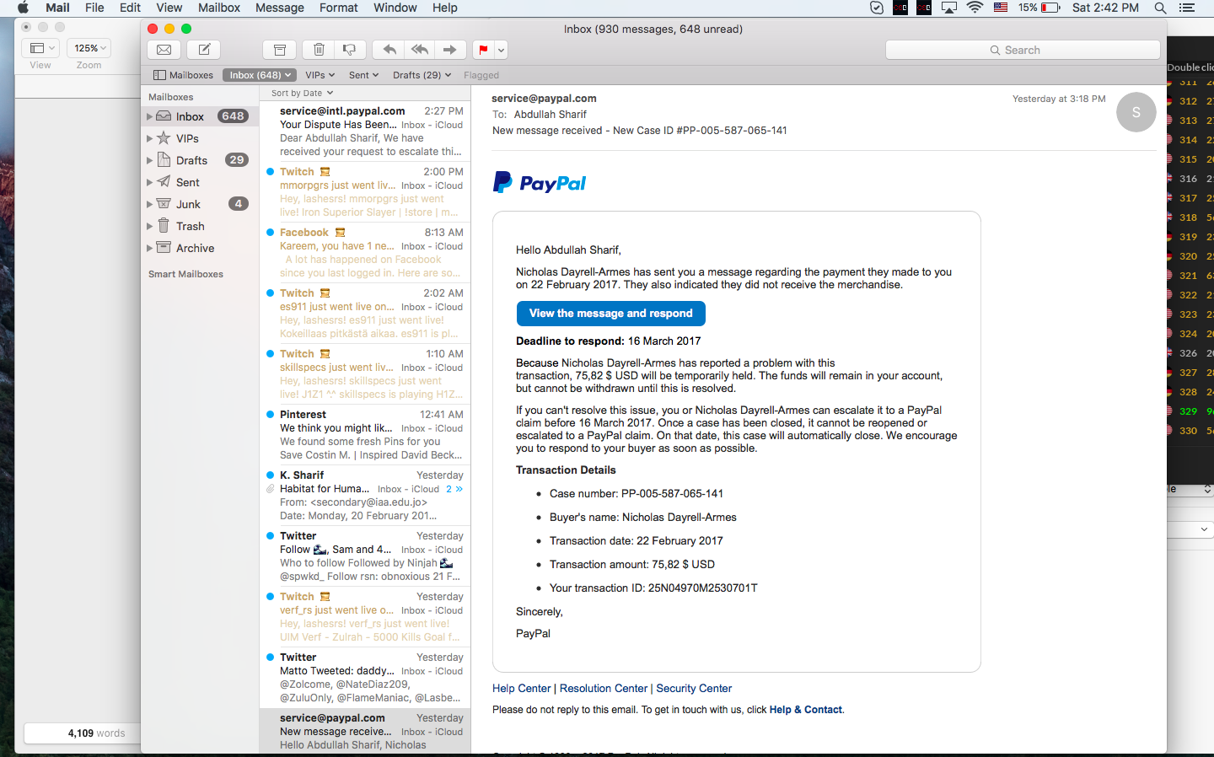Open the Security Center link
This screenshot has height=757, width=1214.
694,689
